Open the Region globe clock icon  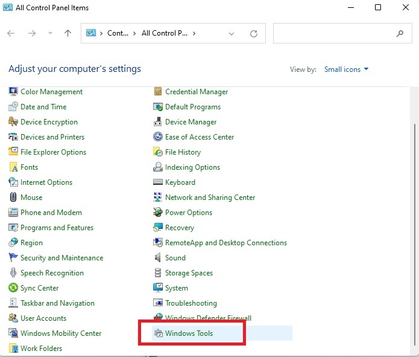(x=13, y=243)
